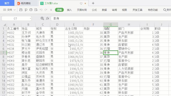Open print preview icon
The height and width of the screenshot is (96, 171).
point(36,10)
